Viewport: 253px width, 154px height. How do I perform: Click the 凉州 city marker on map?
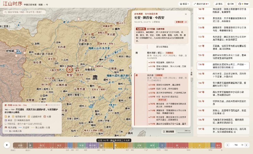click(33, 43)
